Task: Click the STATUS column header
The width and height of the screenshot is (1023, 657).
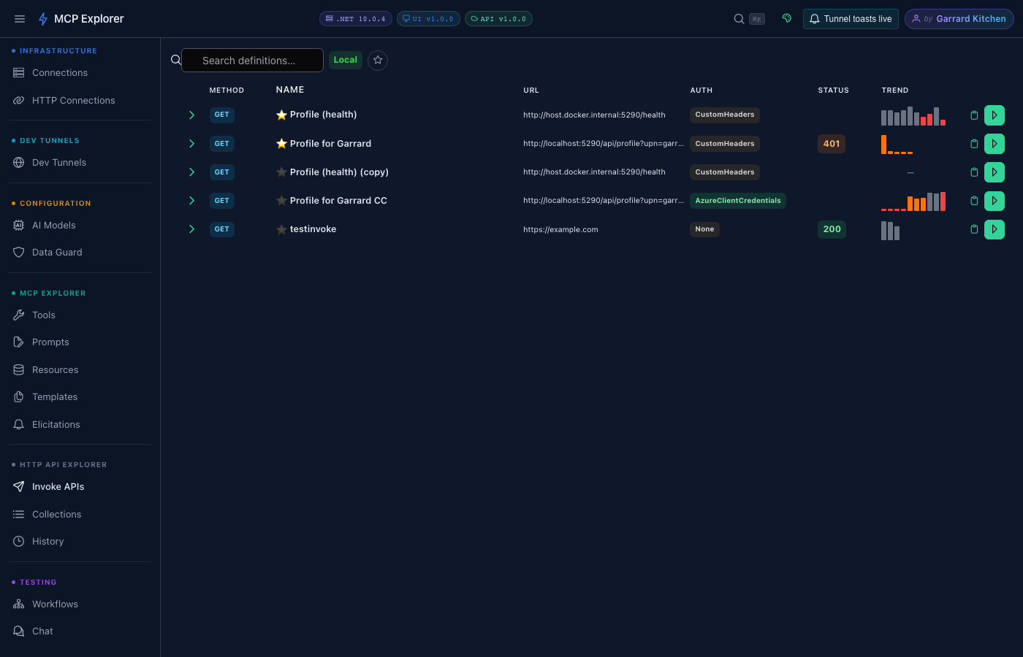Action: (x=833, y=91)
